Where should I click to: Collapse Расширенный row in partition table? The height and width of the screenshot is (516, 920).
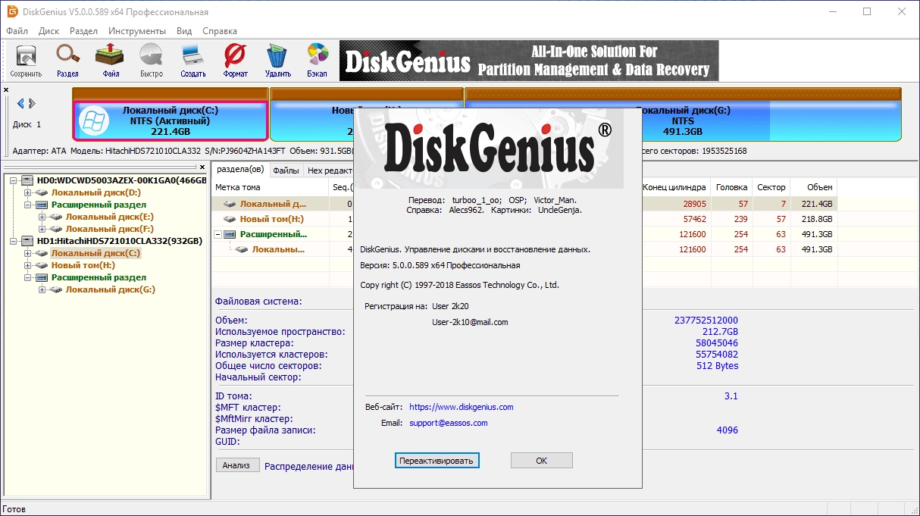coord(219,234)
